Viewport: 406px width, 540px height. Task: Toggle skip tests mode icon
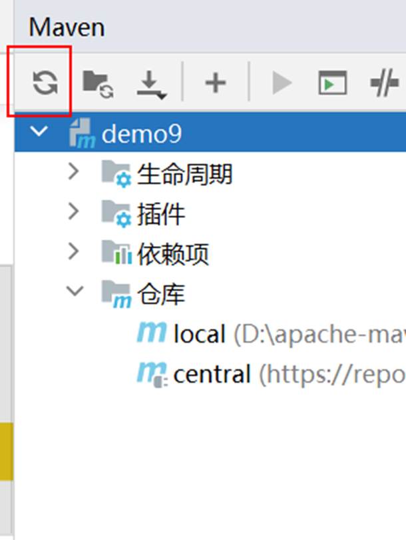click(x=384, y=83)
